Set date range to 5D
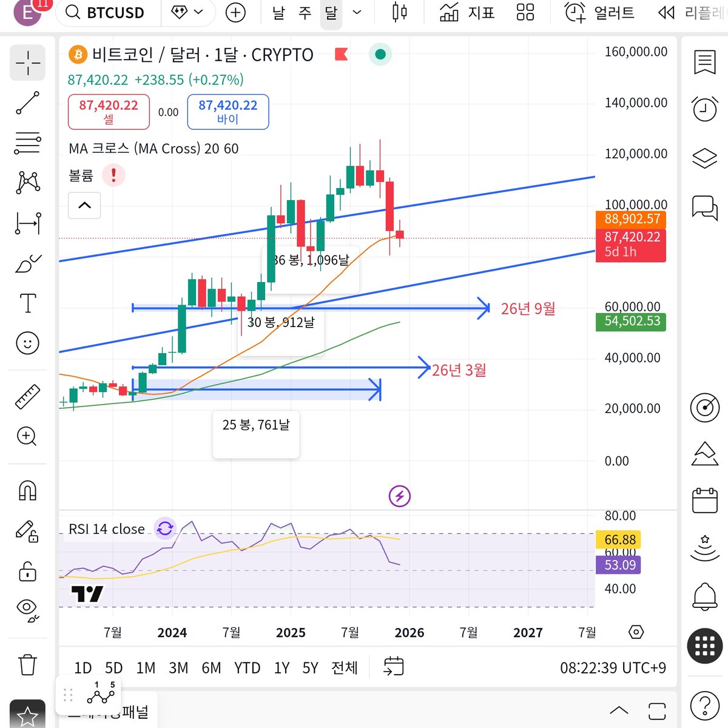728x728 pixels. (x=113, y=668)
